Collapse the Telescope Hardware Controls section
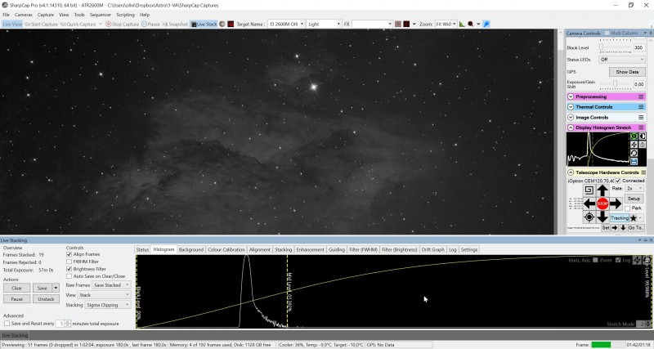The width and height of the screenshot is (654, 349). point(571,172)
